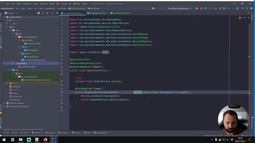Screen dimensions: 255x143
Task: Collapse the resources folder node
Action: coord(13,63)
